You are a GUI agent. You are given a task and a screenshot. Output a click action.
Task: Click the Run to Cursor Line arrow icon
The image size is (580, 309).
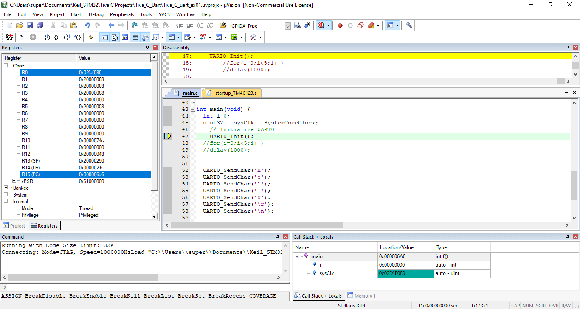[x=78, y=37]
